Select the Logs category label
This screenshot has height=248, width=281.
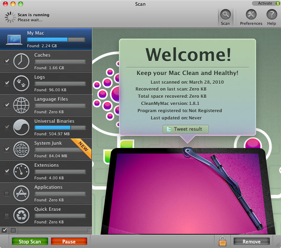click(x=40, y=77)
